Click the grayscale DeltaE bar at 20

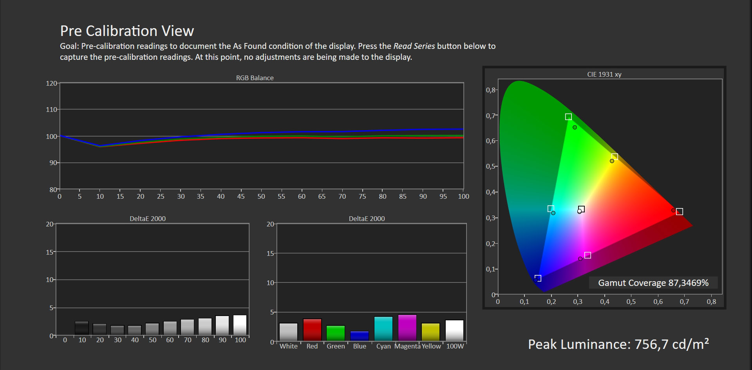[99, 329]
